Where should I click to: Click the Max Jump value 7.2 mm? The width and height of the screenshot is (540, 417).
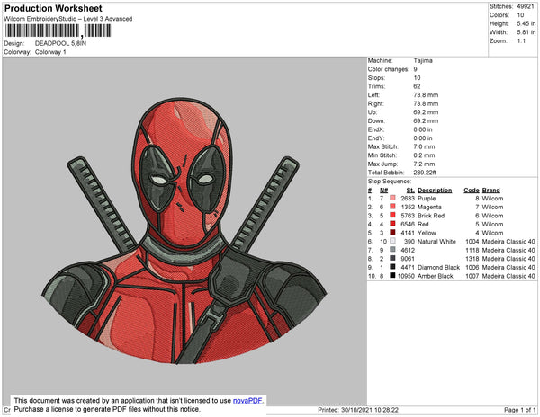pyautogui.click(x=424, y=164)
